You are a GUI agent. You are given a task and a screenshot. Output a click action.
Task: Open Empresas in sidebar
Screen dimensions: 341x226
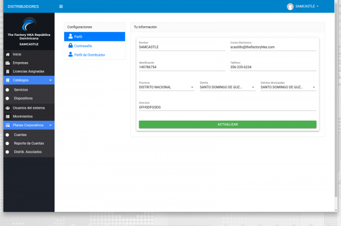point(29,63)
